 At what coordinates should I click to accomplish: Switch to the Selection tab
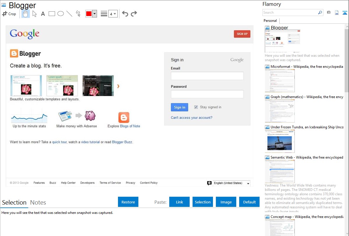coord(14,203)
